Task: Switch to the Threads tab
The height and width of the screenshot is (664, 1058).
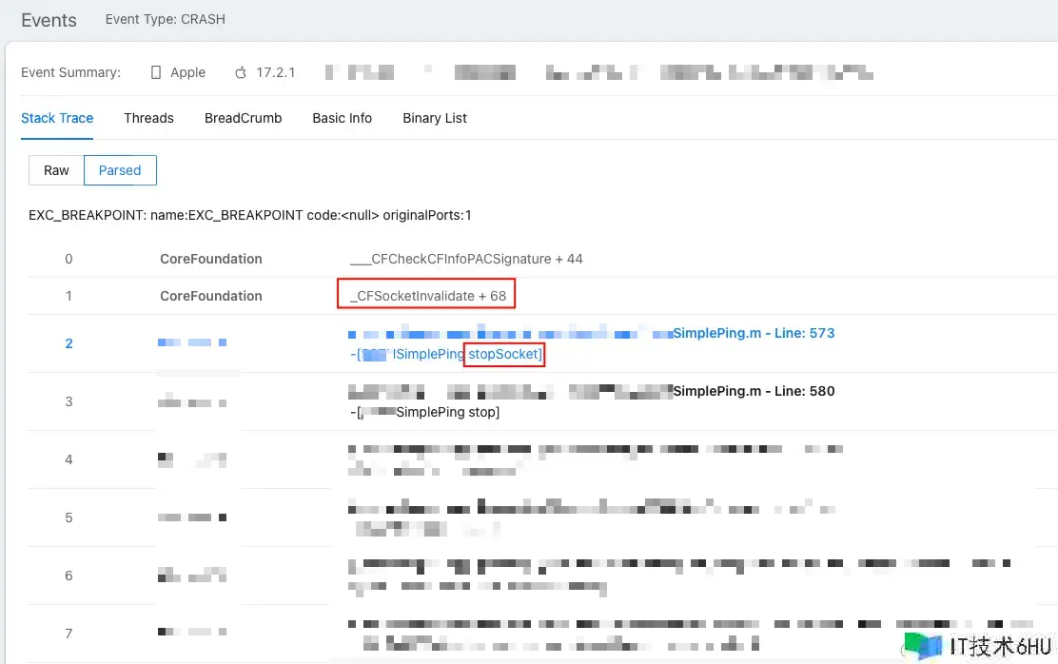Action: point(148,118)
